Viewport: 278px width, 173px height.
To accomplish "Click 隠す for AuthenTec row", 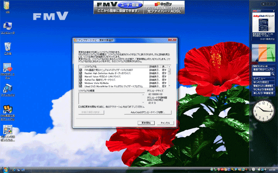I will pyautogui.click(x=164, y=80).
